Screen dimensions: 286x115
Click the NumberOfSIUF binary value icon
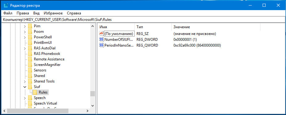[101, 39]
